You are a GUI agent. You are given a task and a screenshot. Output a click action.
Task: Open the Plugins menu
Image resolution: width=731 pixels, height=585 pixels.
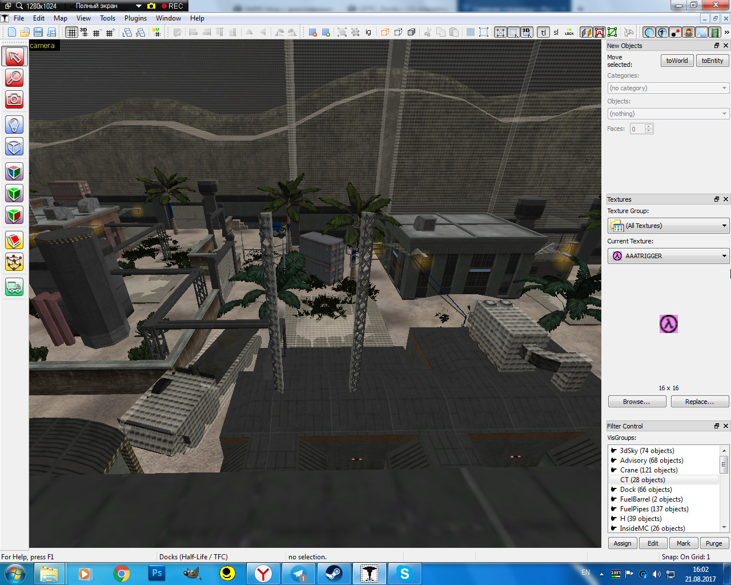click(136, 18)
